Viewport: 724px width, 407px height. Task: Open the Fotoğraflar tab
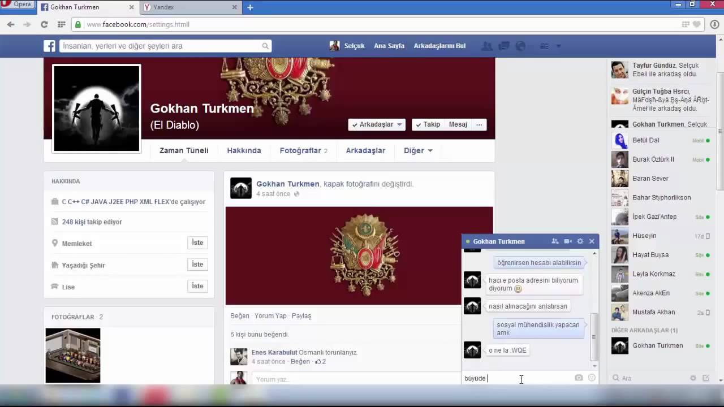(304, 150)
